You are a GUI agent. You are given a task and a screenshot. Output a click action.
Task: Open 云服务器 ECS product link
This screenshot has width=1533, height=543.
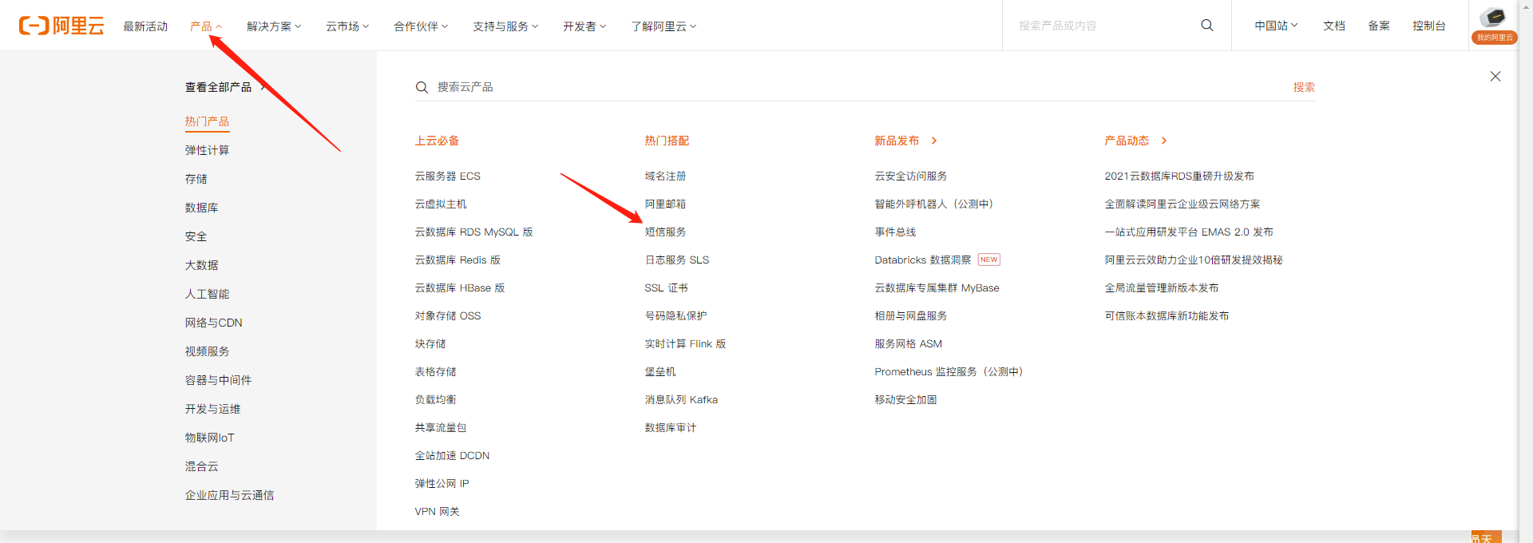[x=447, y=176]
